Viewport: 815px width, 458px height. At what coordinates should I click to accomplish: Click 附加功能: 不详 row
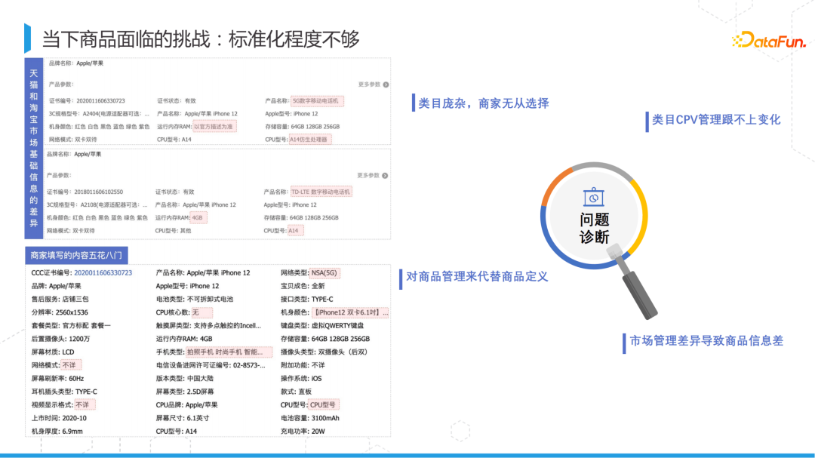pyautogui.click(x=303, y=365)
